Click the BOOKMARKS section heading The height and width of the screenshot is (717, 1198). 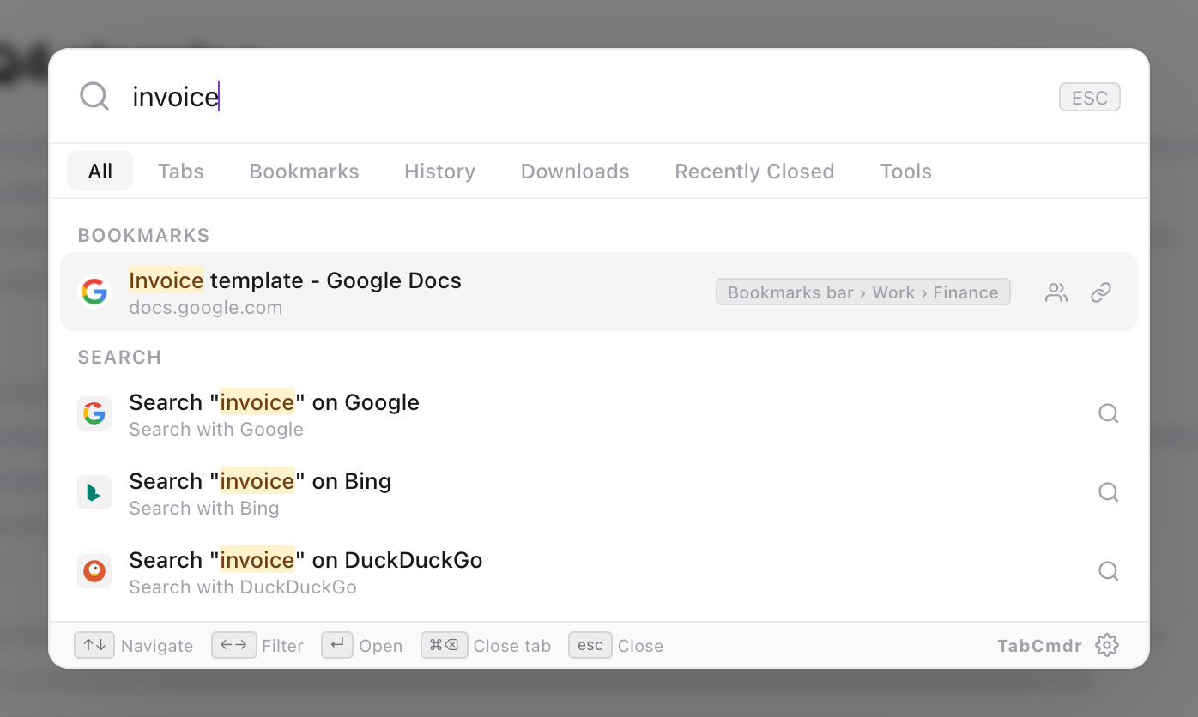pyautogui.click(x=144, y=235)
